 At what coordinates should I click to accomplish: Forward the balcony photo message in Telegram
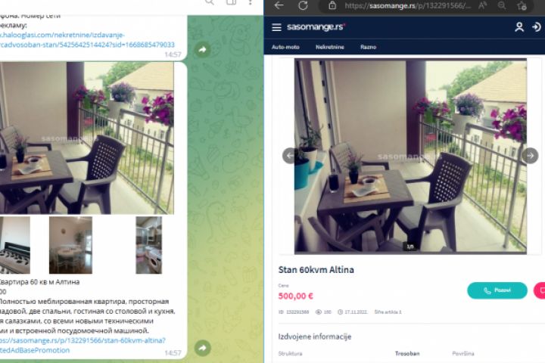[203, 50]
